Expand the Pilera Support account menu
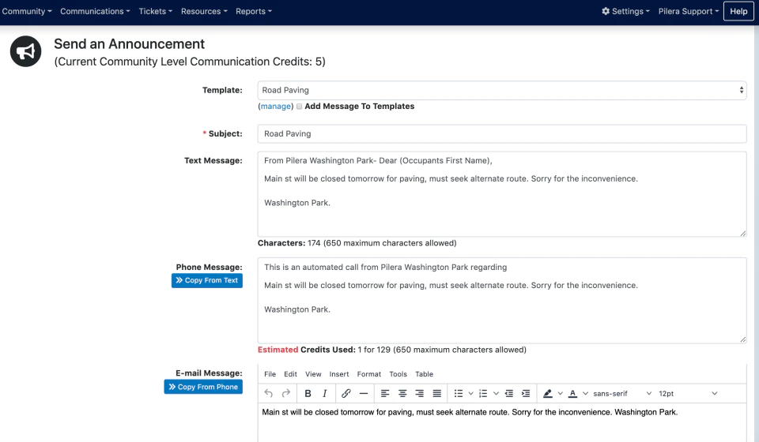The image size is (759, 442). [689, 11]
